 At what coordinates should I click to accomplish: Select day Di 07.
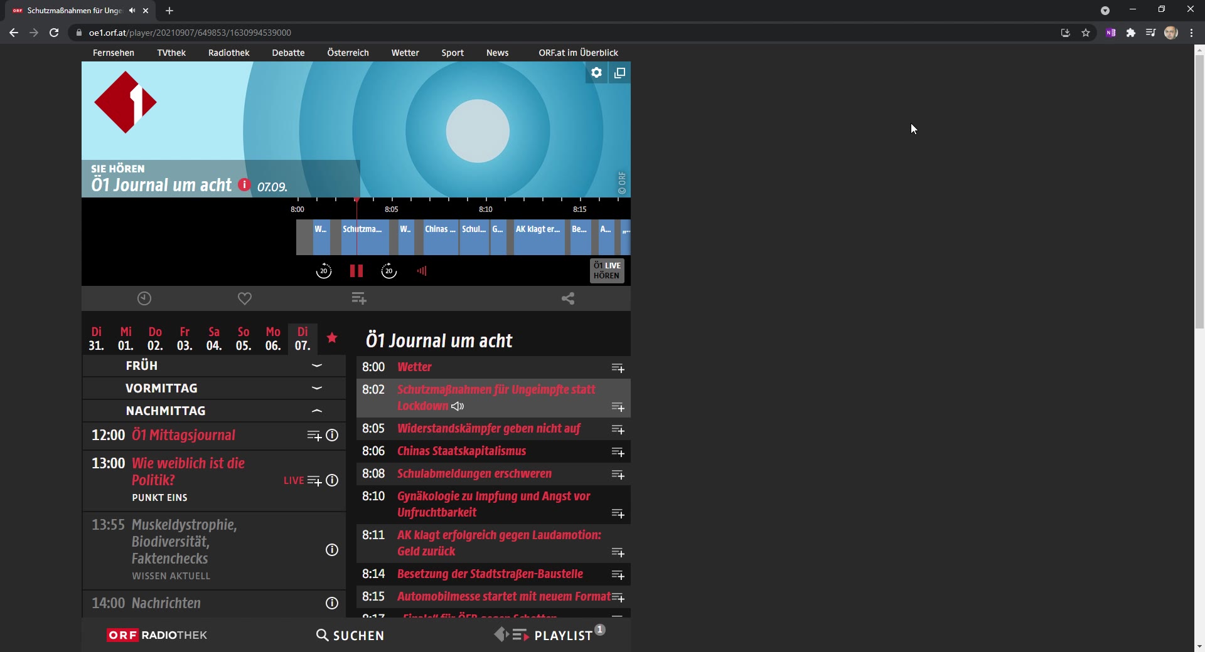pos(303,339)
